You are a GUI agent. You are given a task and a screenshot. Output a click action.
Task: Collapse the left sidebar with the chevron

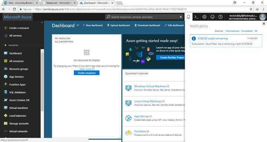tap(42, 23)
